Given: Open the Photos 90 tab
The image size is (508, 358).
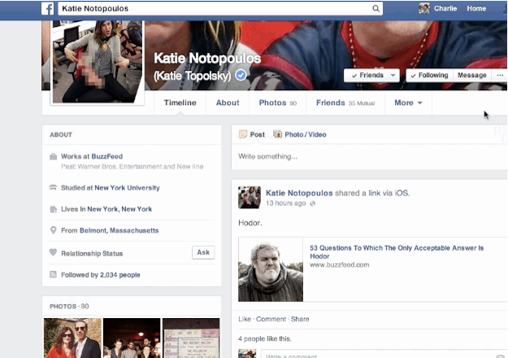Looking at the screenshot, I should 278,103.
